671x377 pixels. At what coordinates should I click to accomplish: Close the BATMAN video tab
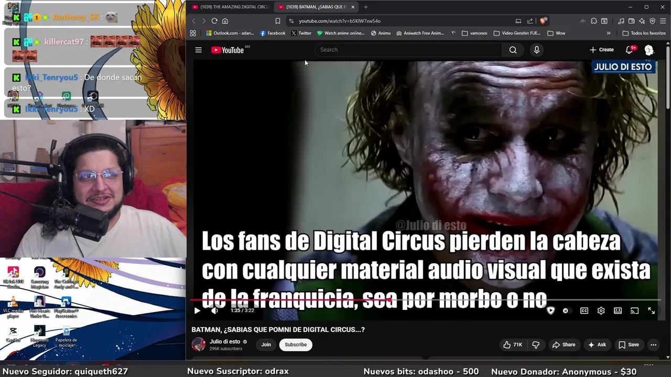353,7
